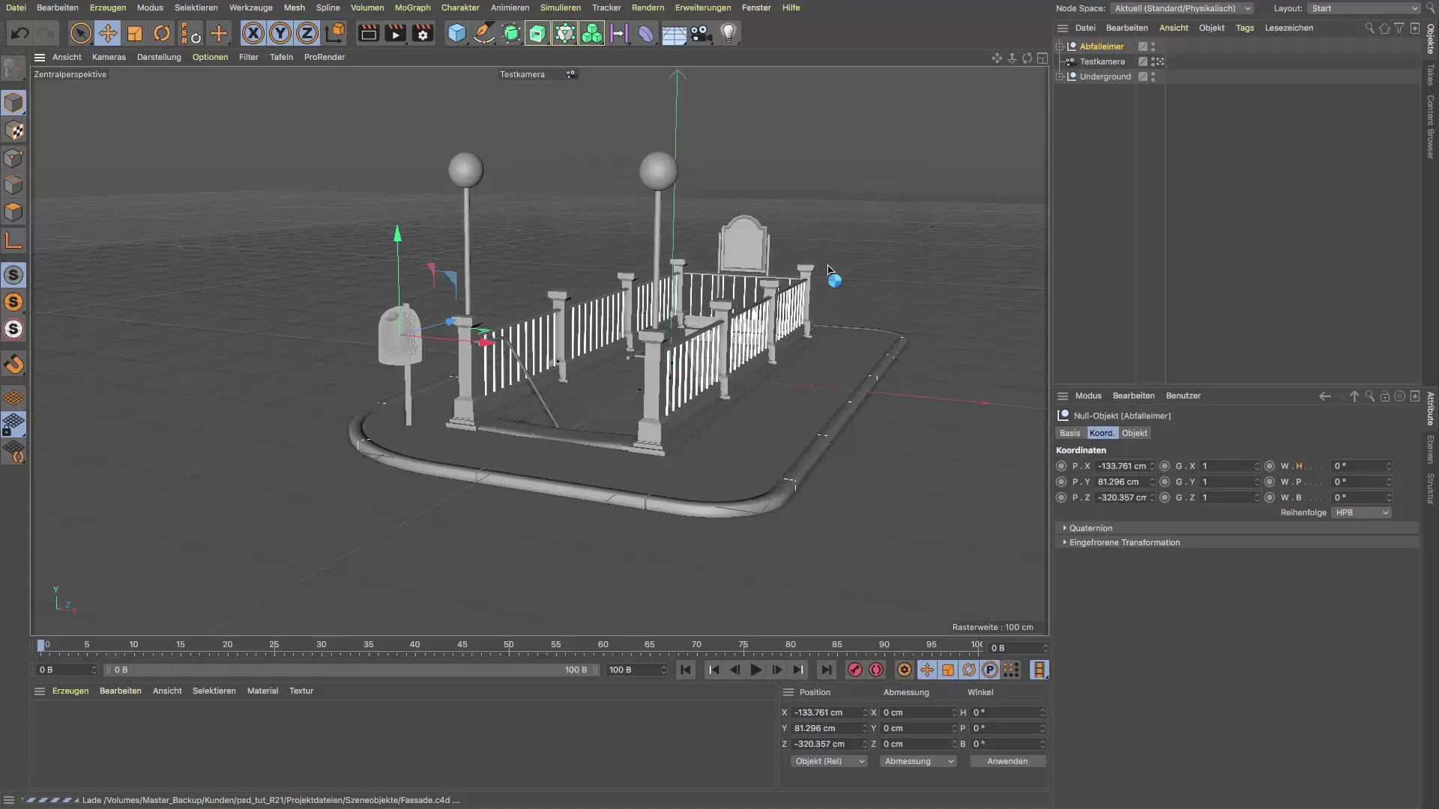Image resolution: width=1439 pixels, height=809 pixels.
Task: Expand the Abfalleimer object tree
Action: (1060, 46)
